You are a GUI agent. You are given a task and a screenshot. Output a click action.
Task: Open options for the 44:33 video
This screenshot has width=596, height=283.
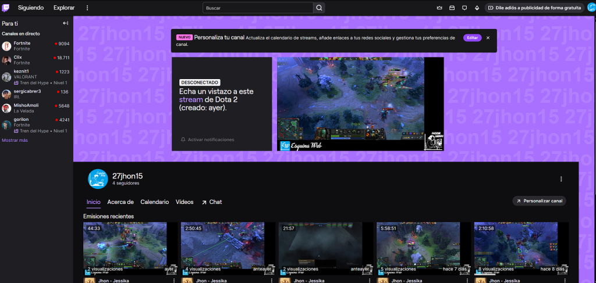click(173, 281)
